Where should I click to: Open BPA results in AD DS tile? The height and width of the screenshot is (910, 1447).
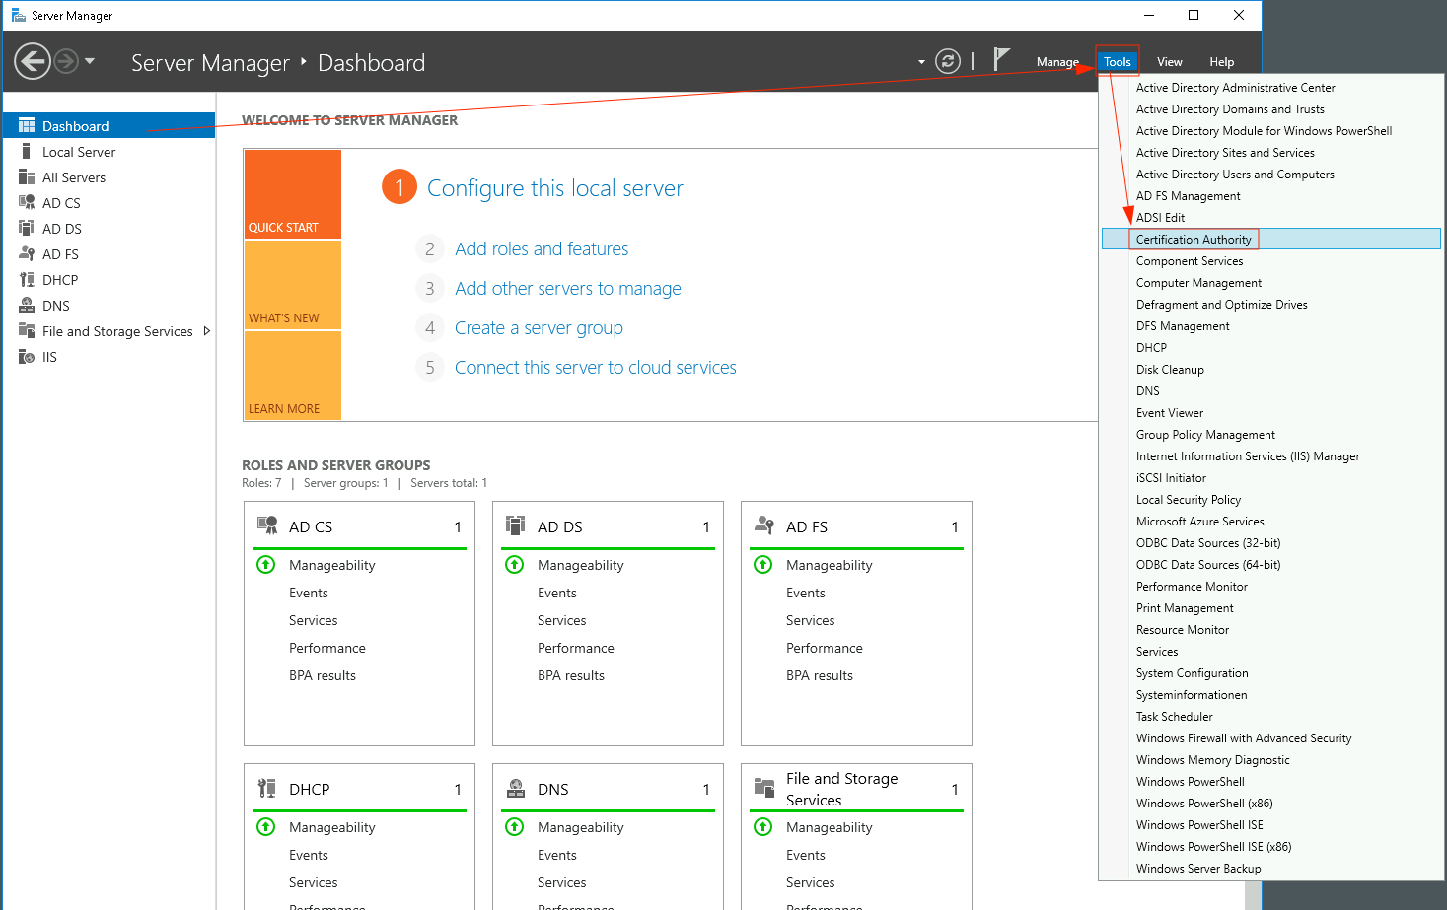[571, 675]
